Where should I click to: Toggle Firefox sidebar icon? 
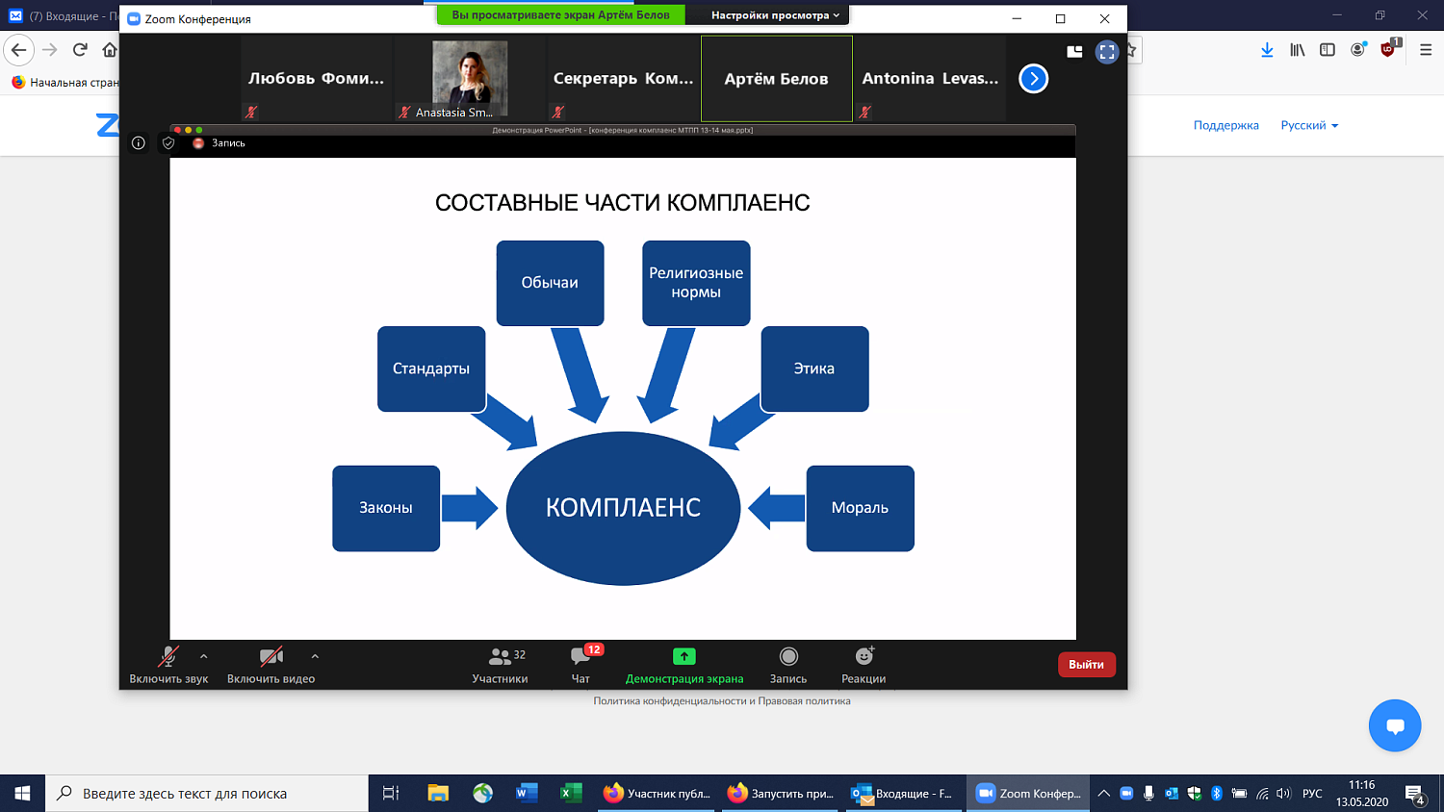pos(1328,50)
